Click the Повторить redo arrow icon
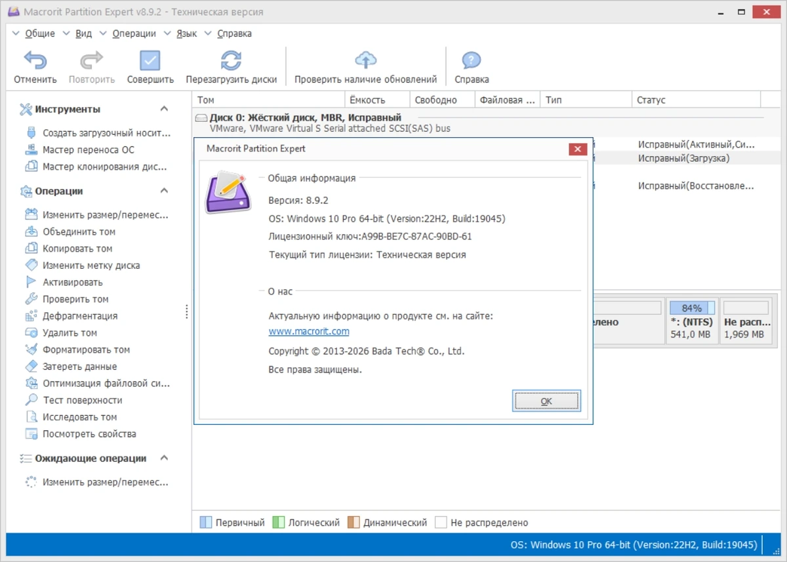This screenshot has height=562, width=787. click(x=92, y=60)
